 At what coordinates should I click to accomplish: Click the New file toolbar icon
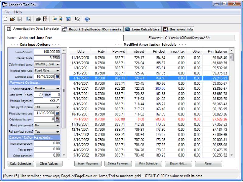(5, 19)
